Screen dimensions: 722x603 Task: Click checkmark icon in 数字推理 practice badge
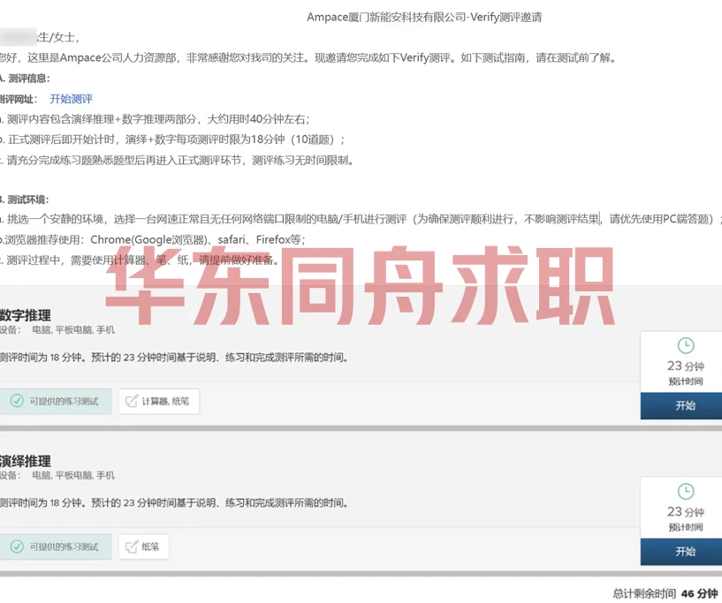(x=17, y=401)
